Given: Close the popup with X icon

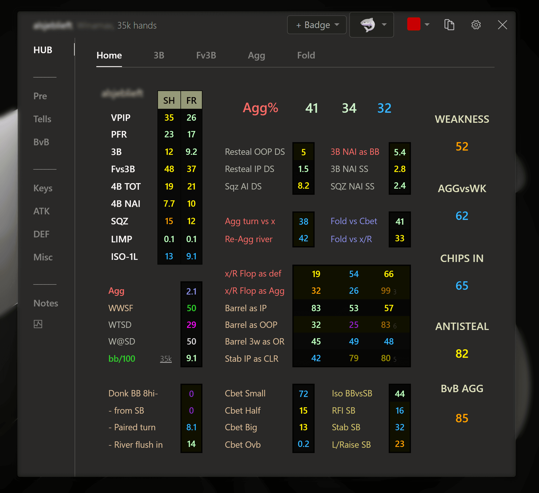Looking at the screenshot, I should (502, 25).
